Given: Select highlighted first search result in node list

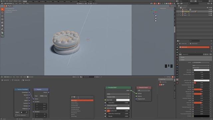Looking at the screenshot, I should click(82, 100).
